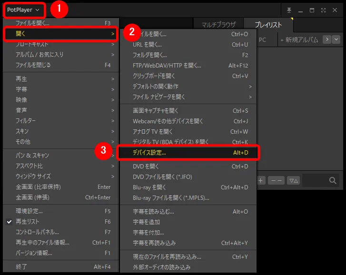Choose FTP/WebDAV/HTTP を開く...

[188, 66]
